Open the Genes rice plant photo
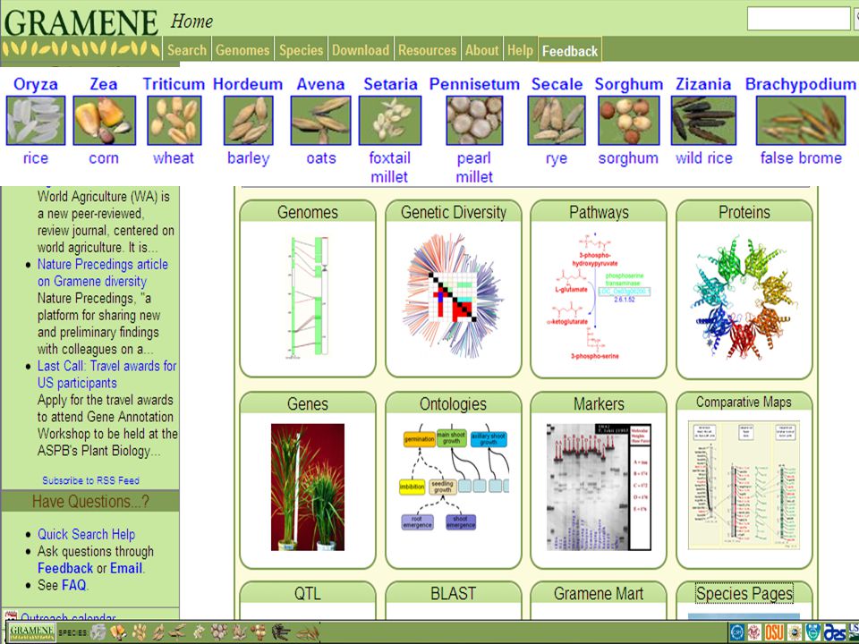This screenshot has width=859, height=644. coord(308,487)
